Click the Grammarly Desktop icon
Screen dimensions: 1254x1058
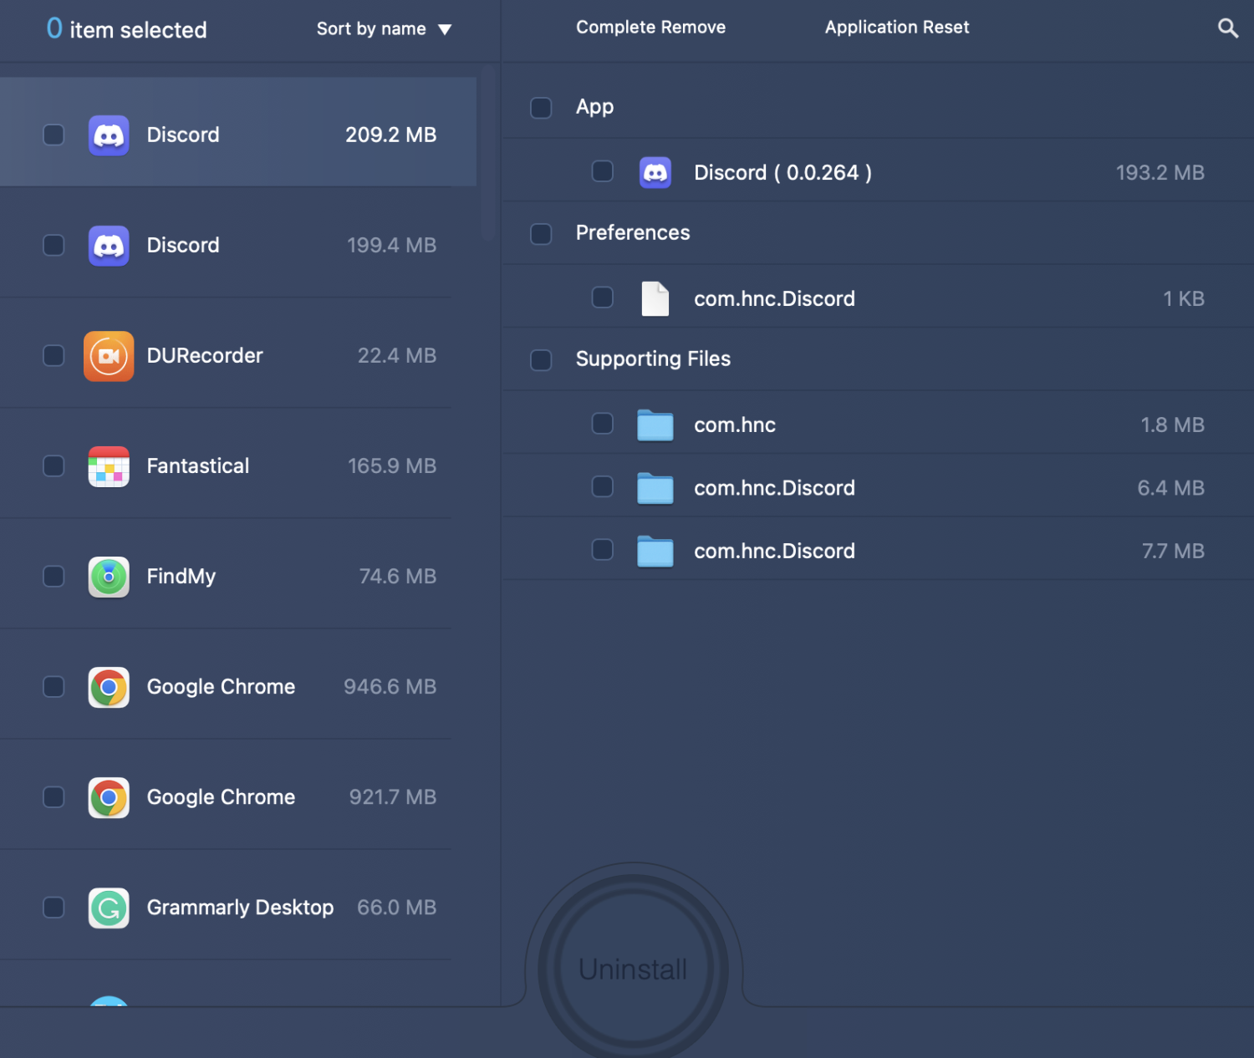coord(109,908)
